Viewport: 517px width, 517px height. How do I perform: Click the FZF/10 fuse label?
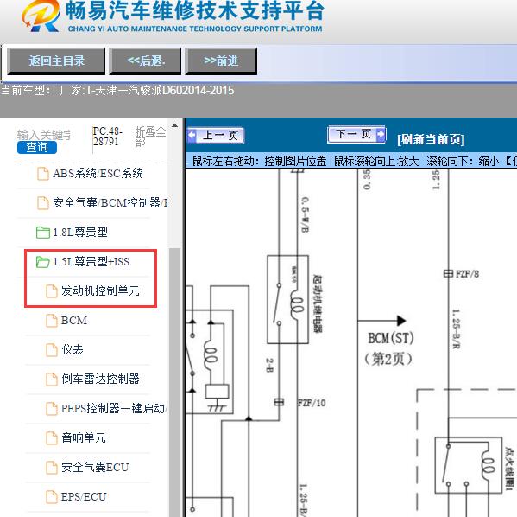[312, 403]
